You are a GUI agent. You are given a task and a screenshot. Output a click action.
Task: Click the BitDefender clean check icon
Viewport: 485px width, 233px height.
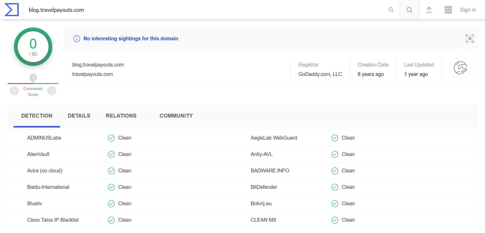pyautogui.click(x=335, y=187)
